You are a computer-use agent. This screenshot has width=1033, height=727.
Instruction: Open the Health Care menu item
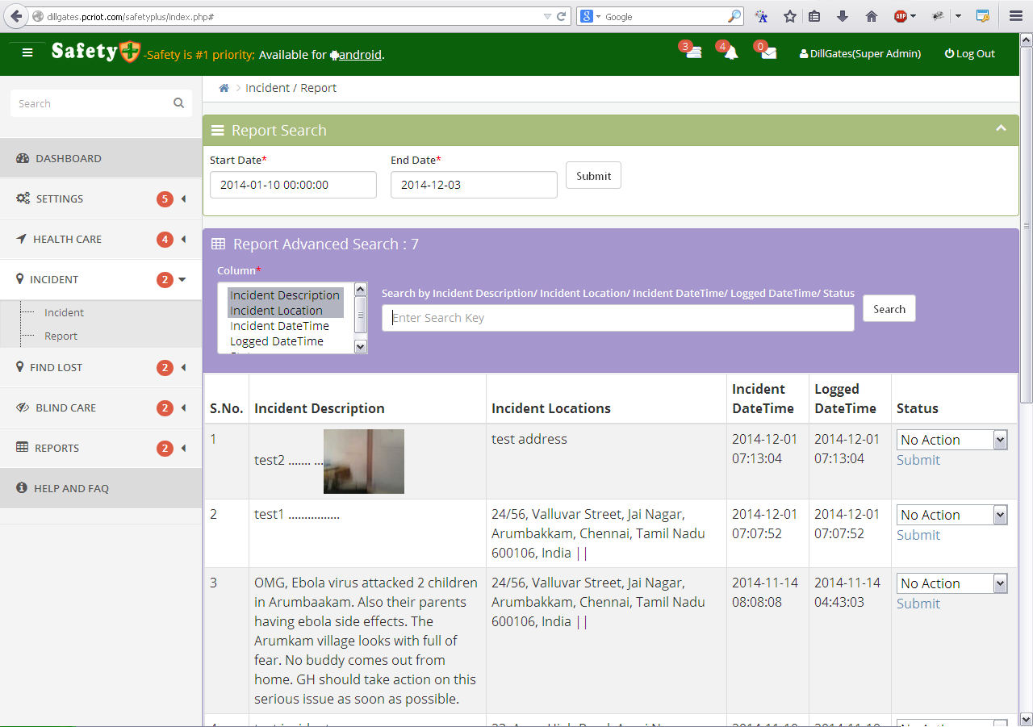click(x=101, y=239)
